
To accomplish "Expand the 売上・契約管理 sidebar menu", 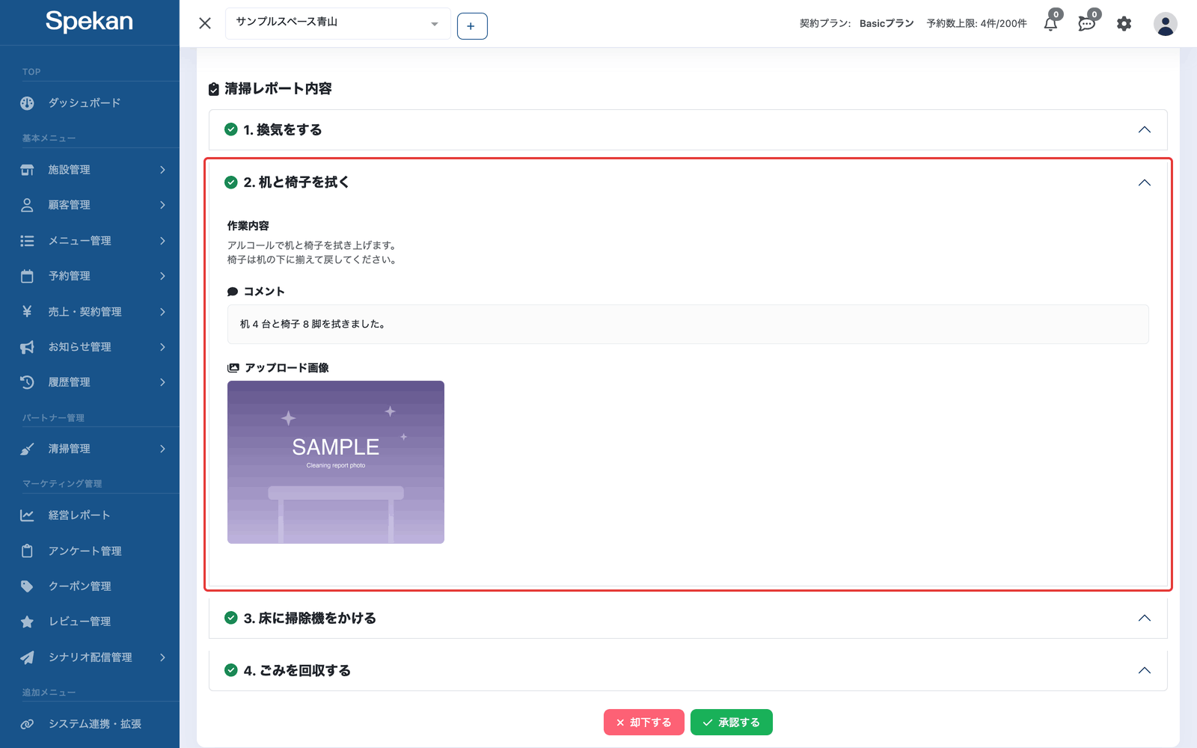I will pos(90,312).
